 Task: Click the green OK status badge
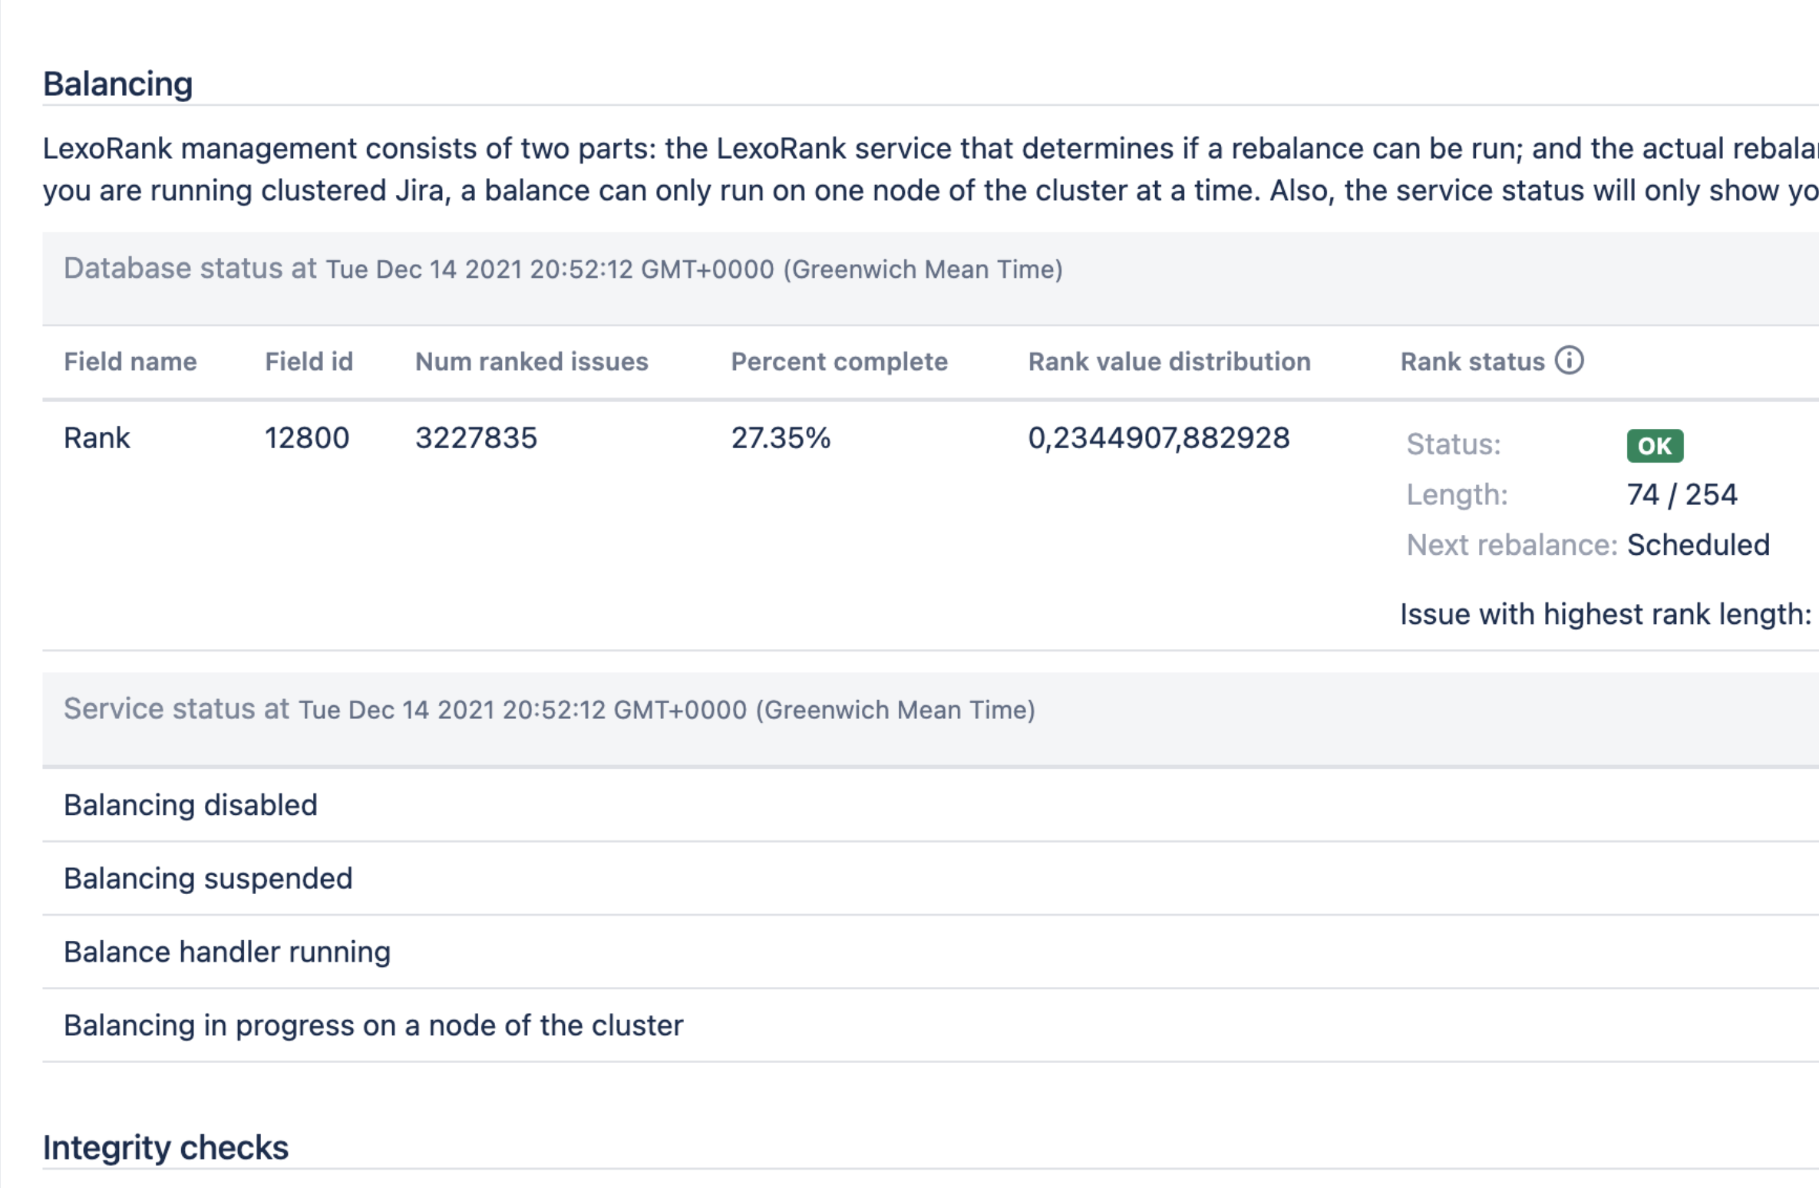pos(1654,446)
